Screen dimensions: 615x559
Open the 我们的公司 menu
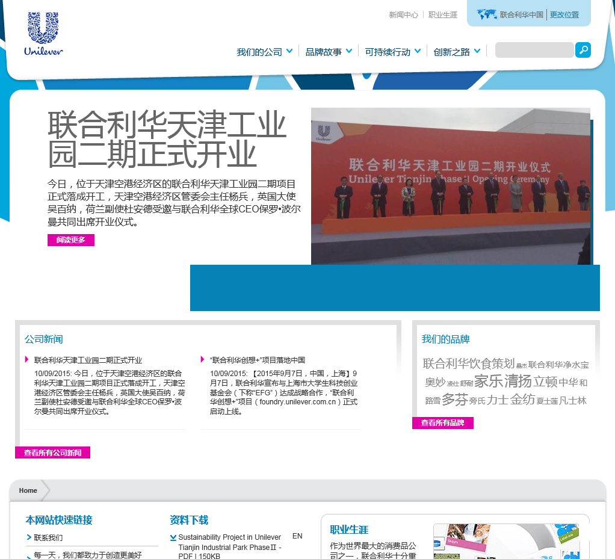259,52
